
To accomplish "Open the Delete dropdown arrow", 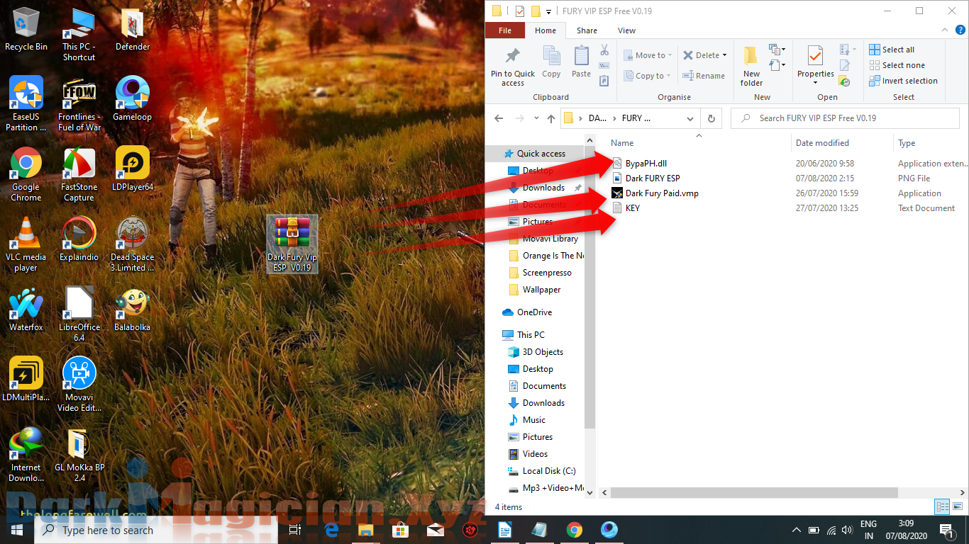I will (724, 55).
